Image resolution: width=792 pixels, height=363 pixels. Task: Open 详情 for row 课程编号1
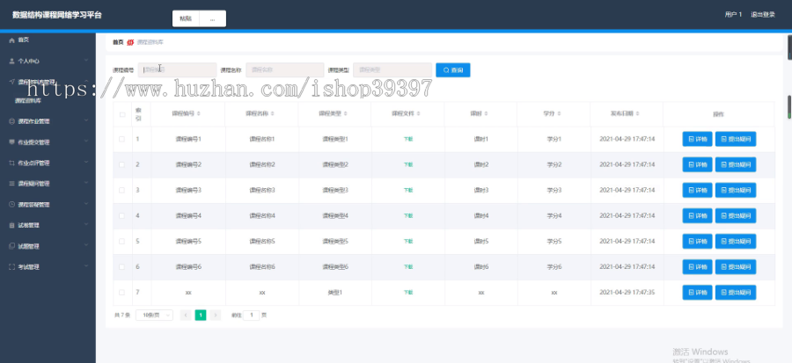point(697,139)
